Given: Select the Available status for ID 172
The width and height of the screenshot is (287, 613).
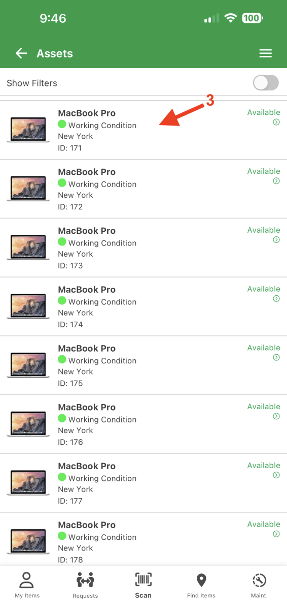Looking at the screenshot, I should click(264, 171).
